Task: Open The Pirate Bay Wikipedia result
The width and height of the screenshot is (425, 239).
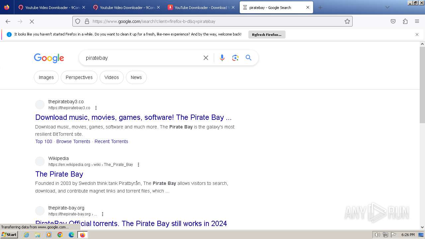Action: tap(59, 174)
